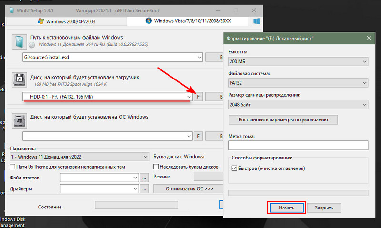Open the G:\sources\install.esd path dropdown
Viewport: 381px width, 228px height.
199,57
